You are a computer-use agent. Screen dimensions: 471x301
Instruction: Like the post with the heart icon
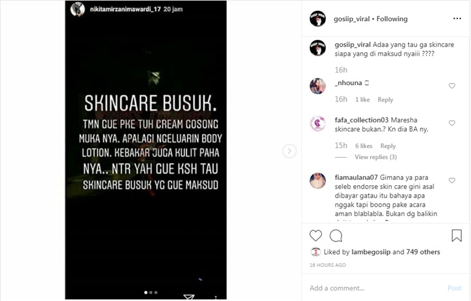(315, 236)
